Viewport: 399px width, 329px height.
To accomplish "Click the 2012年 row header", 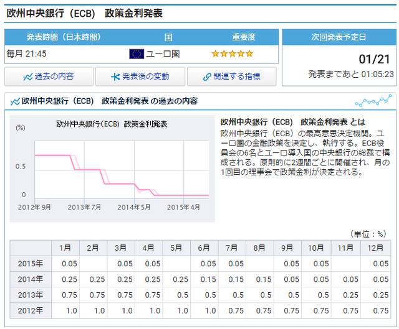I will tap(31, 311).
